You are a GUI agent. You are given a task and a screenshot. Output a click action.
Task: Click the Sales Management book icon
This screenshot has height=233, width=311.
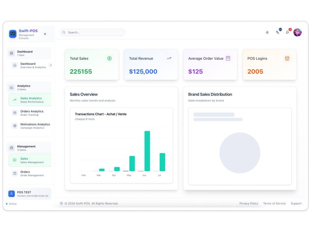pyautogui.click(x=15, y=160)
